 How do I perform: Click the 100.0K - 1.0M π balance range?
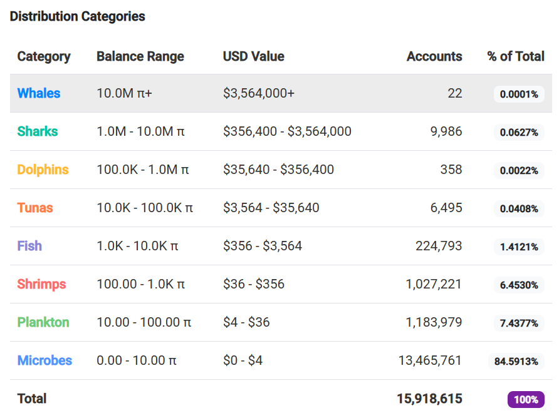tap(143, 170)
